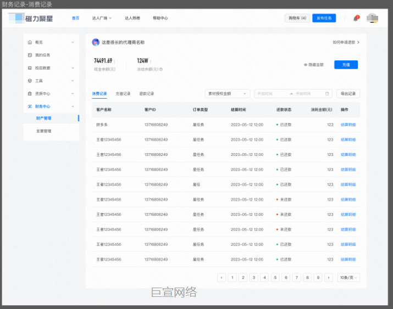
Task: Open the notification bell
Action: tap(356, 18)
